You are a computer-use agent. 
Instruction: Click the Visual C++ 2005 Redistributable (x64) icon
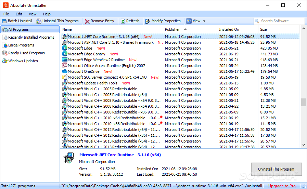[65, 95]
